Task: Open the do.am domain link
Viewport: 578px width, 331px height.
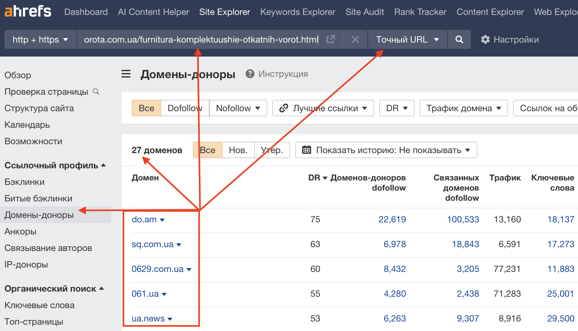Action: pos(144,219)
